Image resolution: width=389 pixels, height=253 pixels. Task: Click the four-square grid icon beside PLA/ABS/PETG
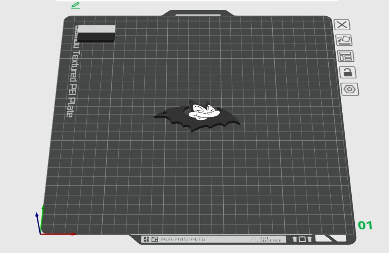click(147, 239)
